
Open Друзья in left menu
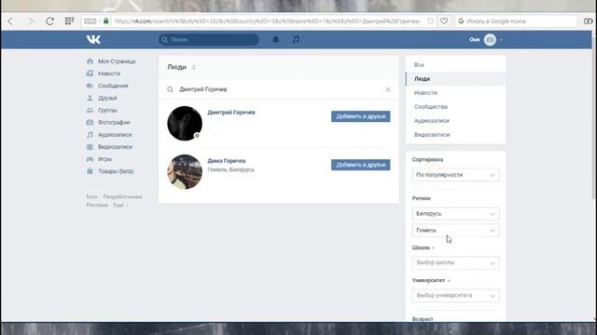coord(107,98)
